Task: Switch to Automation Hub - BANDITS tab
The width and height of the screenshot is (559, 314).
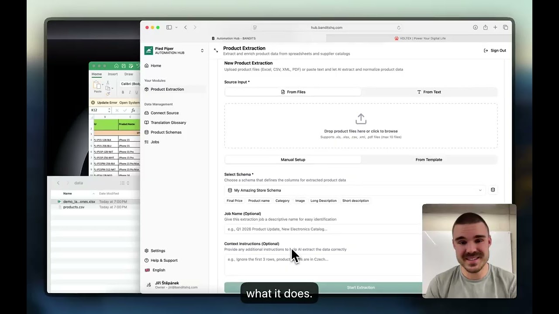Action: 233,38
